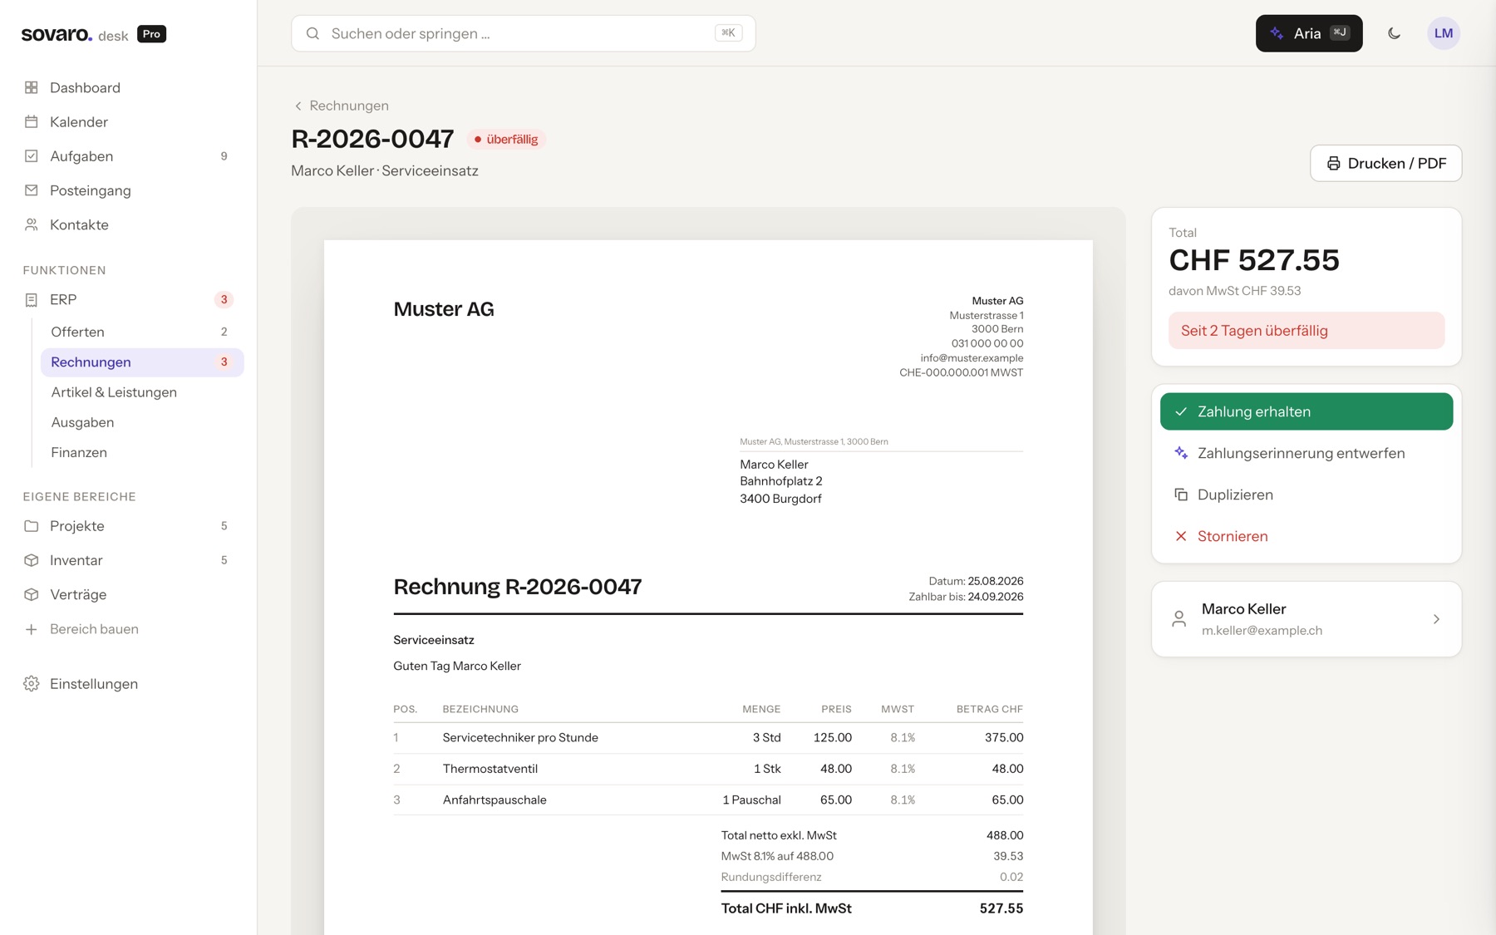Click the Einstellungen gear icon

(32, 684)
